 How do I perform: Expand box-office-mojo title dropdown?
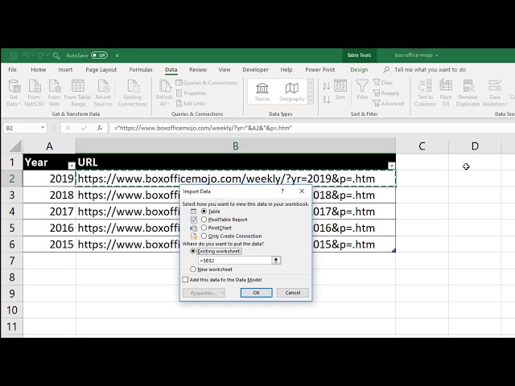437,55
